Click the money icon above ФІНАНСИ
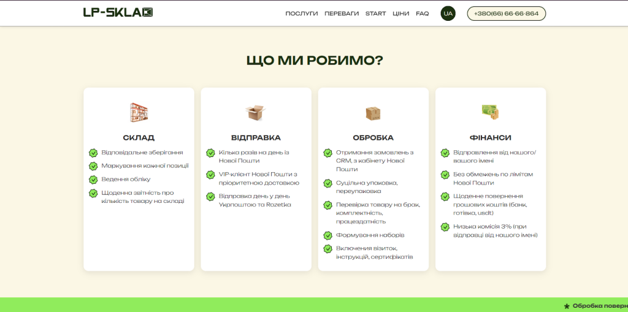Viewport: 628px width, 312px height. (490, 112)
